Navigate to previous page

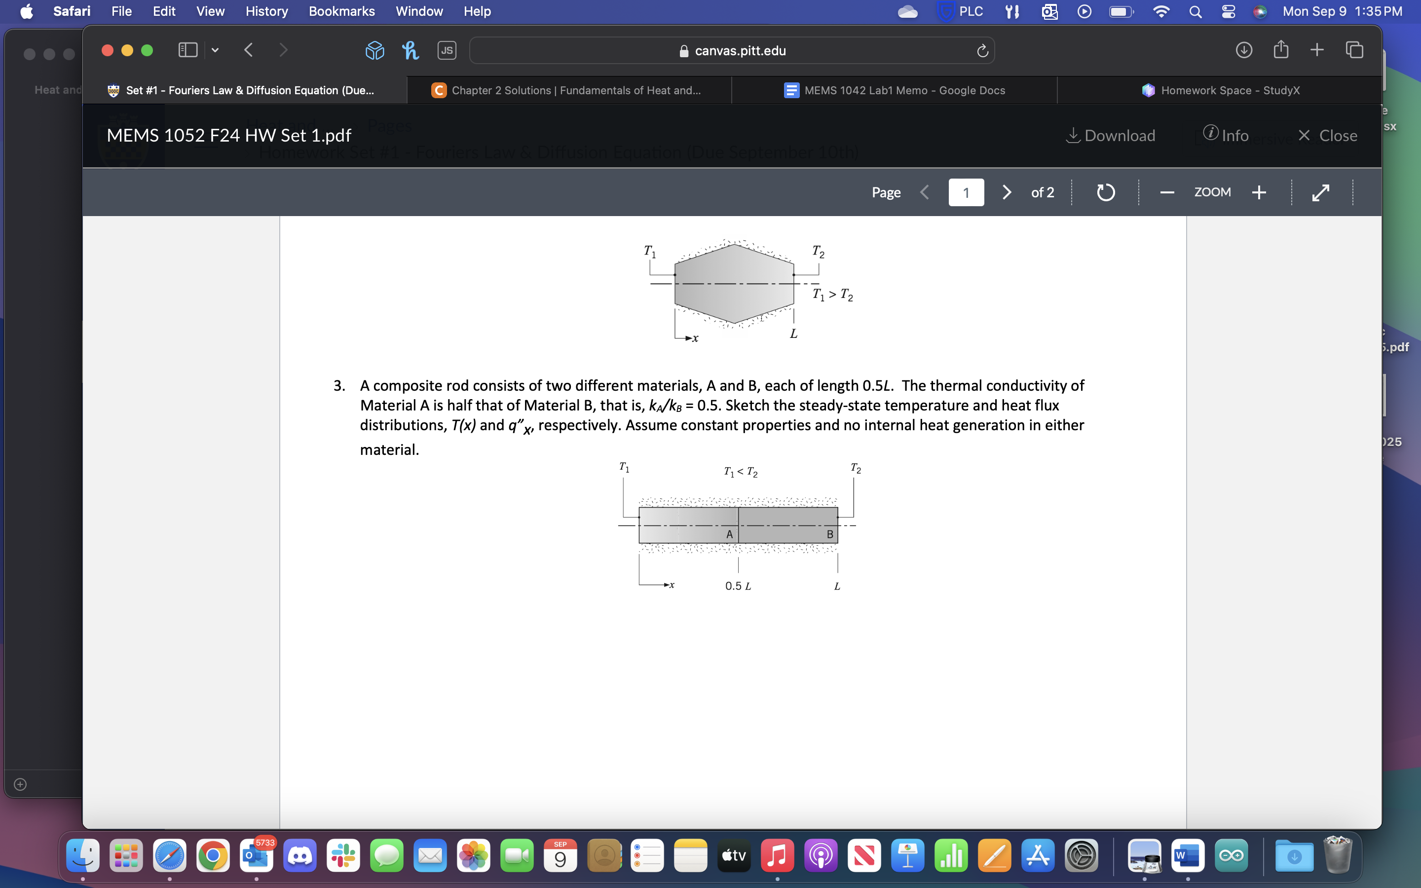924,192
